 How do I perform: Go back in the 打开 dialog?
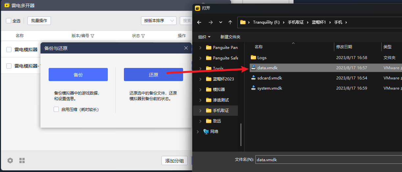pos(199,22)
